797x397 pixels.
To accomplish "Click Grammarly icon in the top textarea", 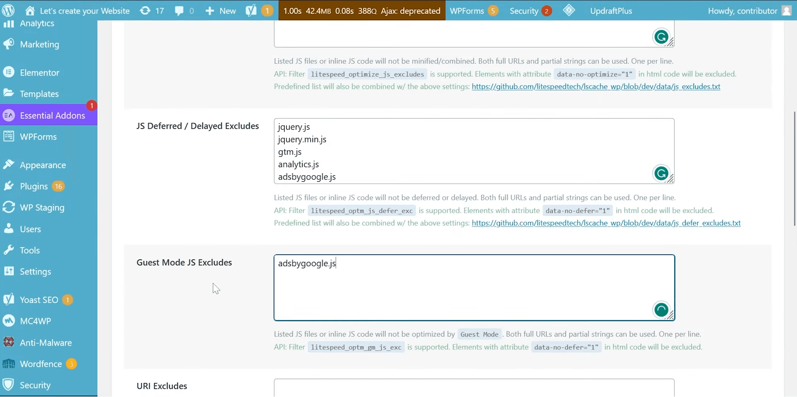I will 661,37.
